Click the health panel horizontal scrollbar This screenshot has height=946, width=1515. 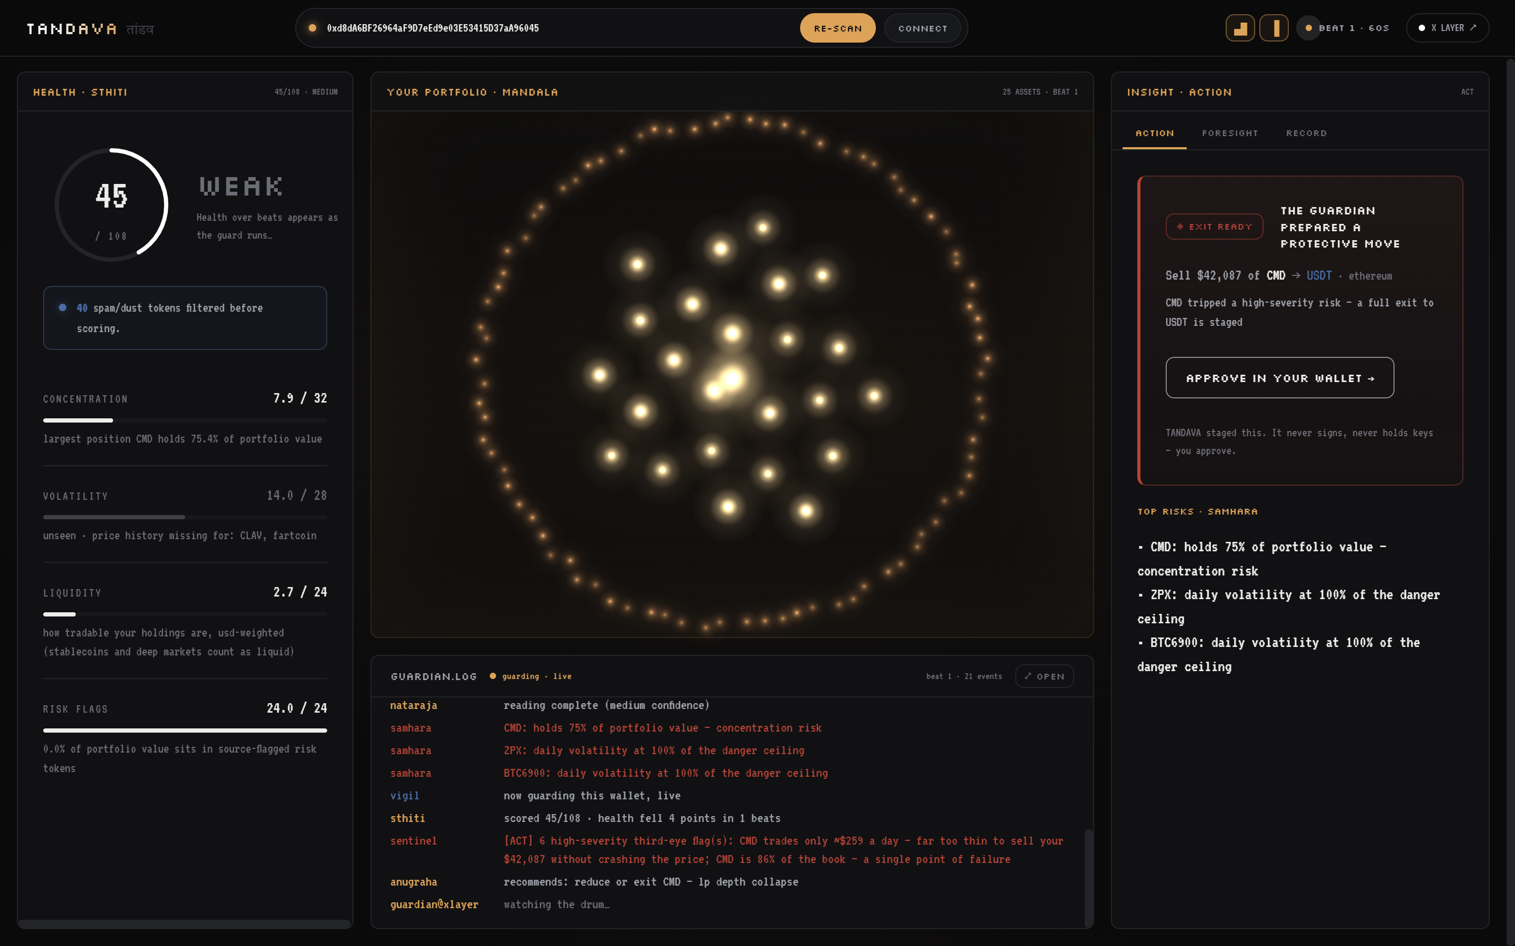tap(185, 923)
